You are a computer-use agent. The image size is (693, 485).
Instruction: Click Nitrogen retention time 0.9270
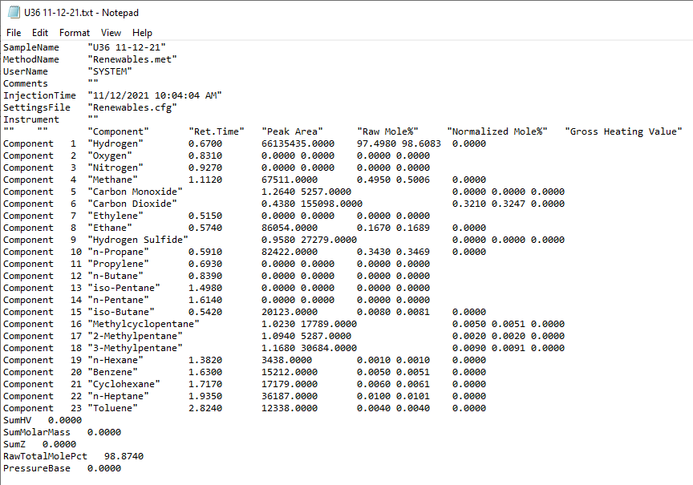click(205, 168)
